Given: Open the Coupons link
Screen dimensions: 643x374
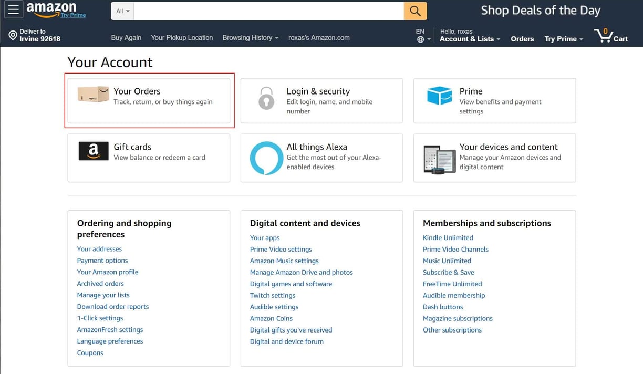Looking at the screenshot, I should [90, 353].
